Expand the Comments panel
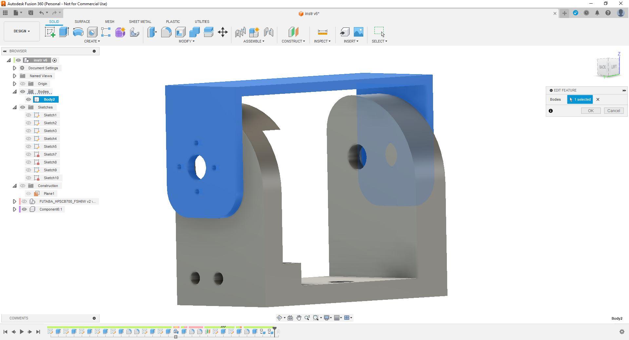This screenshot has height=340, width=629. [x=94, y=318]
